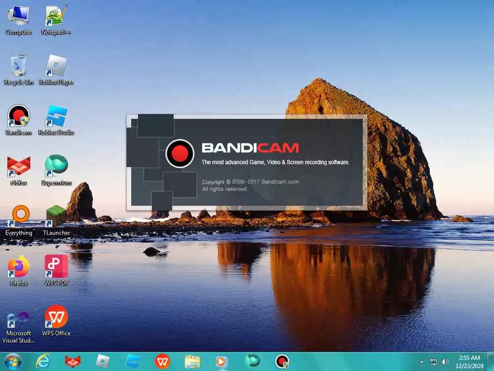Open r3dfox from the taskbar

[x=72, y=361]
